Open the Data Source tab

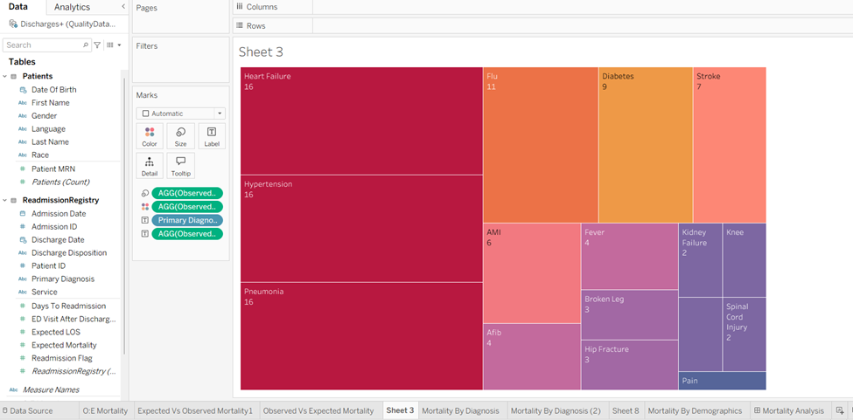coord(31,410)
